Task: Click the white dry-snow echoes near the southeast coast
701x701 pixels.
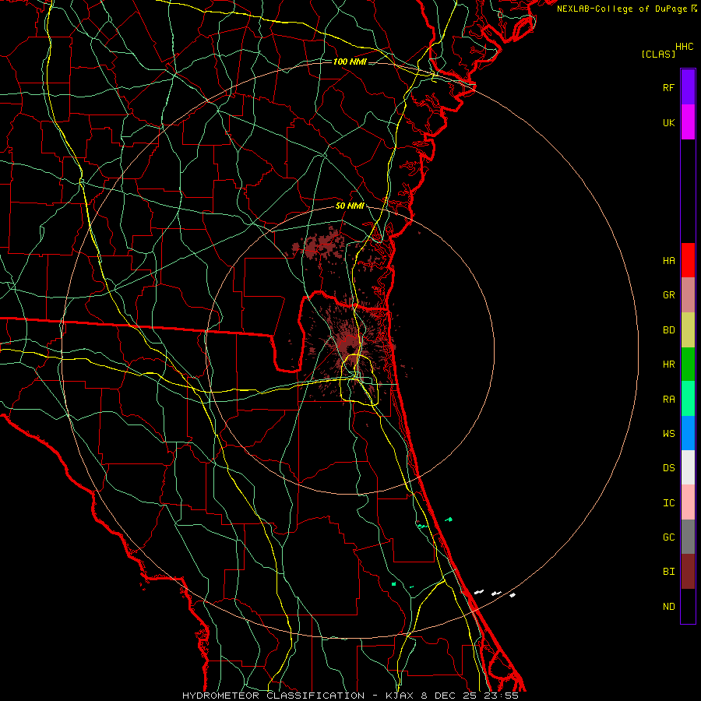Action: click(x=495, y=594)
